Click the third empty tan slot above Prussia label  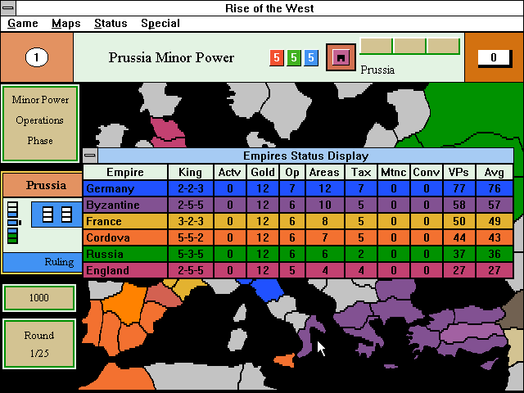pyautogui.click(x=444, y=46)
